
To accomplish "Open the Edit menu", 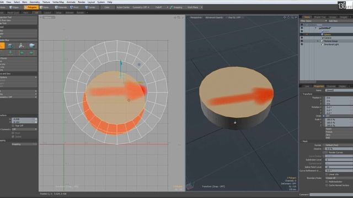I will 2,2.
